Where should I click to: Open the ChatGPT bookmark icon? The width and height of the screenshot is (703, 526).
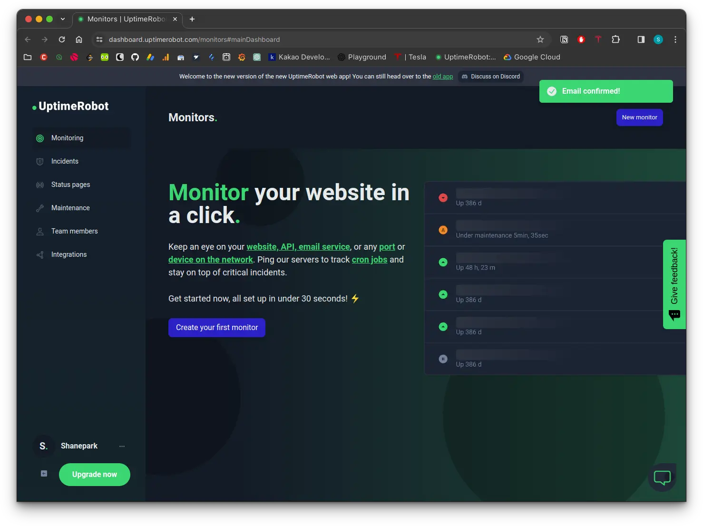tap(257, 57)
